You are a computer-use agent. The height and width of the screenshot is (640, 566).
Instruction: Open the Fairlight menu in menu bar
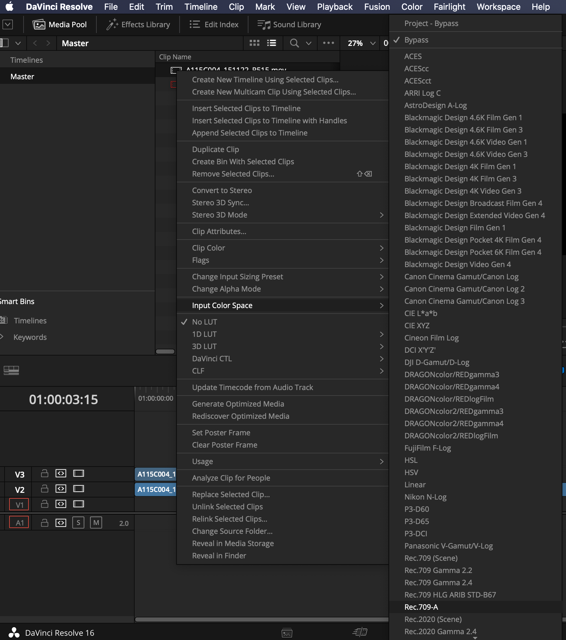point(449,6)
